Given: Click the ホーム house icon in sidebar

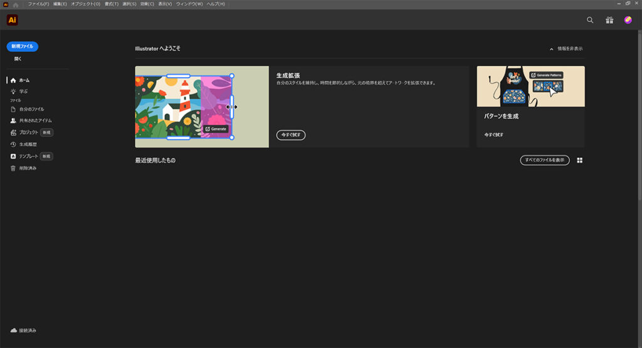Looking at the screenshot, I should [x=13, y=80].
